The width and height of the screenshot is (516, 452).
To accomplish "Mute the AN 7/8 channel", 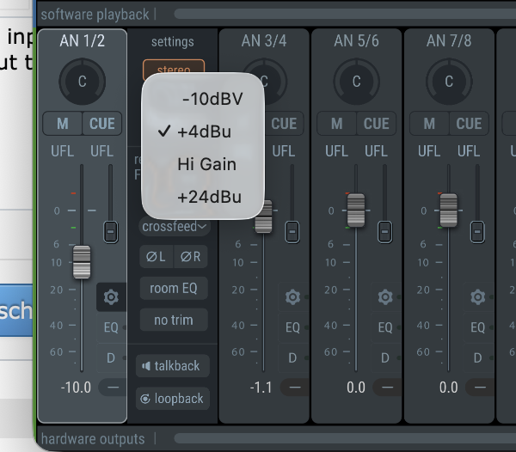I will tap(429, 124).
